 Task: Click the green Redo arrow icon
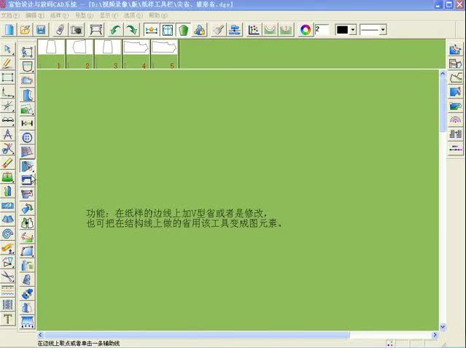tap(131, 30)
